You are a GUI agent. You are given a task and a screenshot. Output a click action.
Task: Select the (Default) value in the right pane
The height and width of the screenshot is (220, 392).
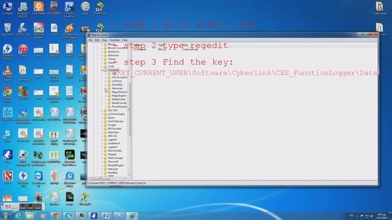140,50
